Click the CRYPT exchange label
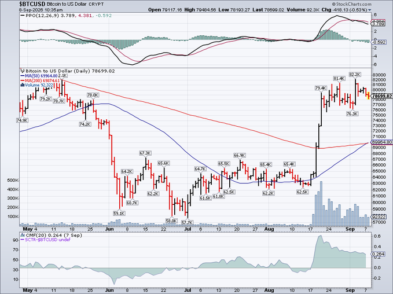This screenshot has height=294, width=393. pyautogui.click(x=96, y=4)
